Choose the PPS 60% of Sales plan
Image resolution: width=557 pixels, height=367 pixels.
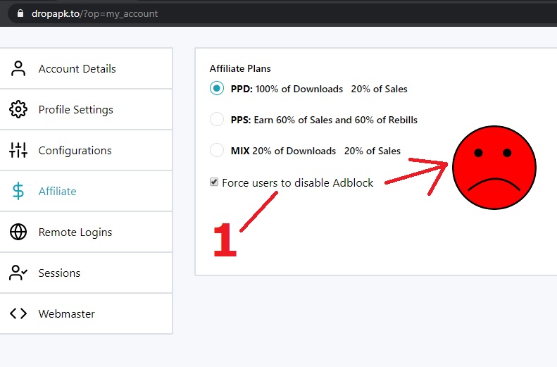click(x=217, y=120)
